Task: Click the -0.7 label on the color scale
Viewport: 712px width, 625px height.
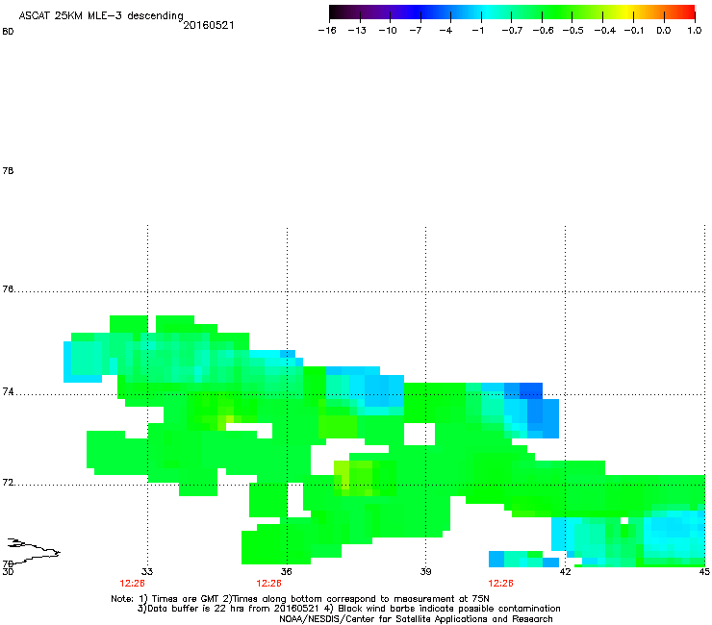Action: [512, 31]
